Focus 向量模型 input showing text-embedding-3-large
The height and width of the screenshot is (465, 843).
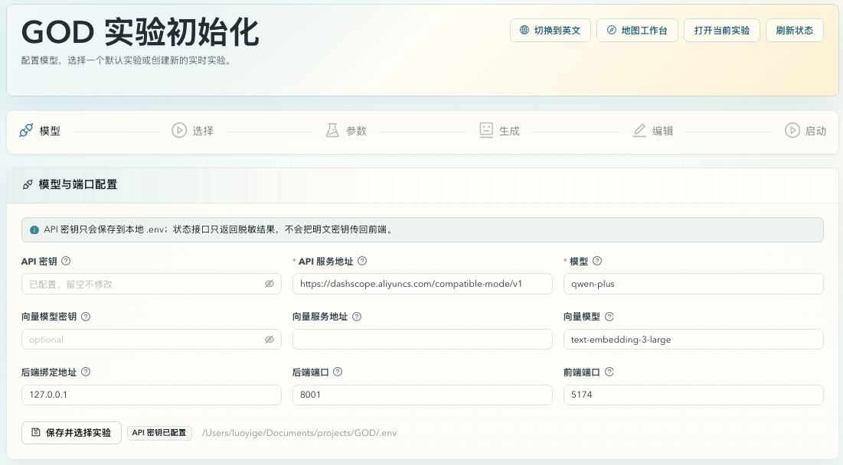(693, 340)
